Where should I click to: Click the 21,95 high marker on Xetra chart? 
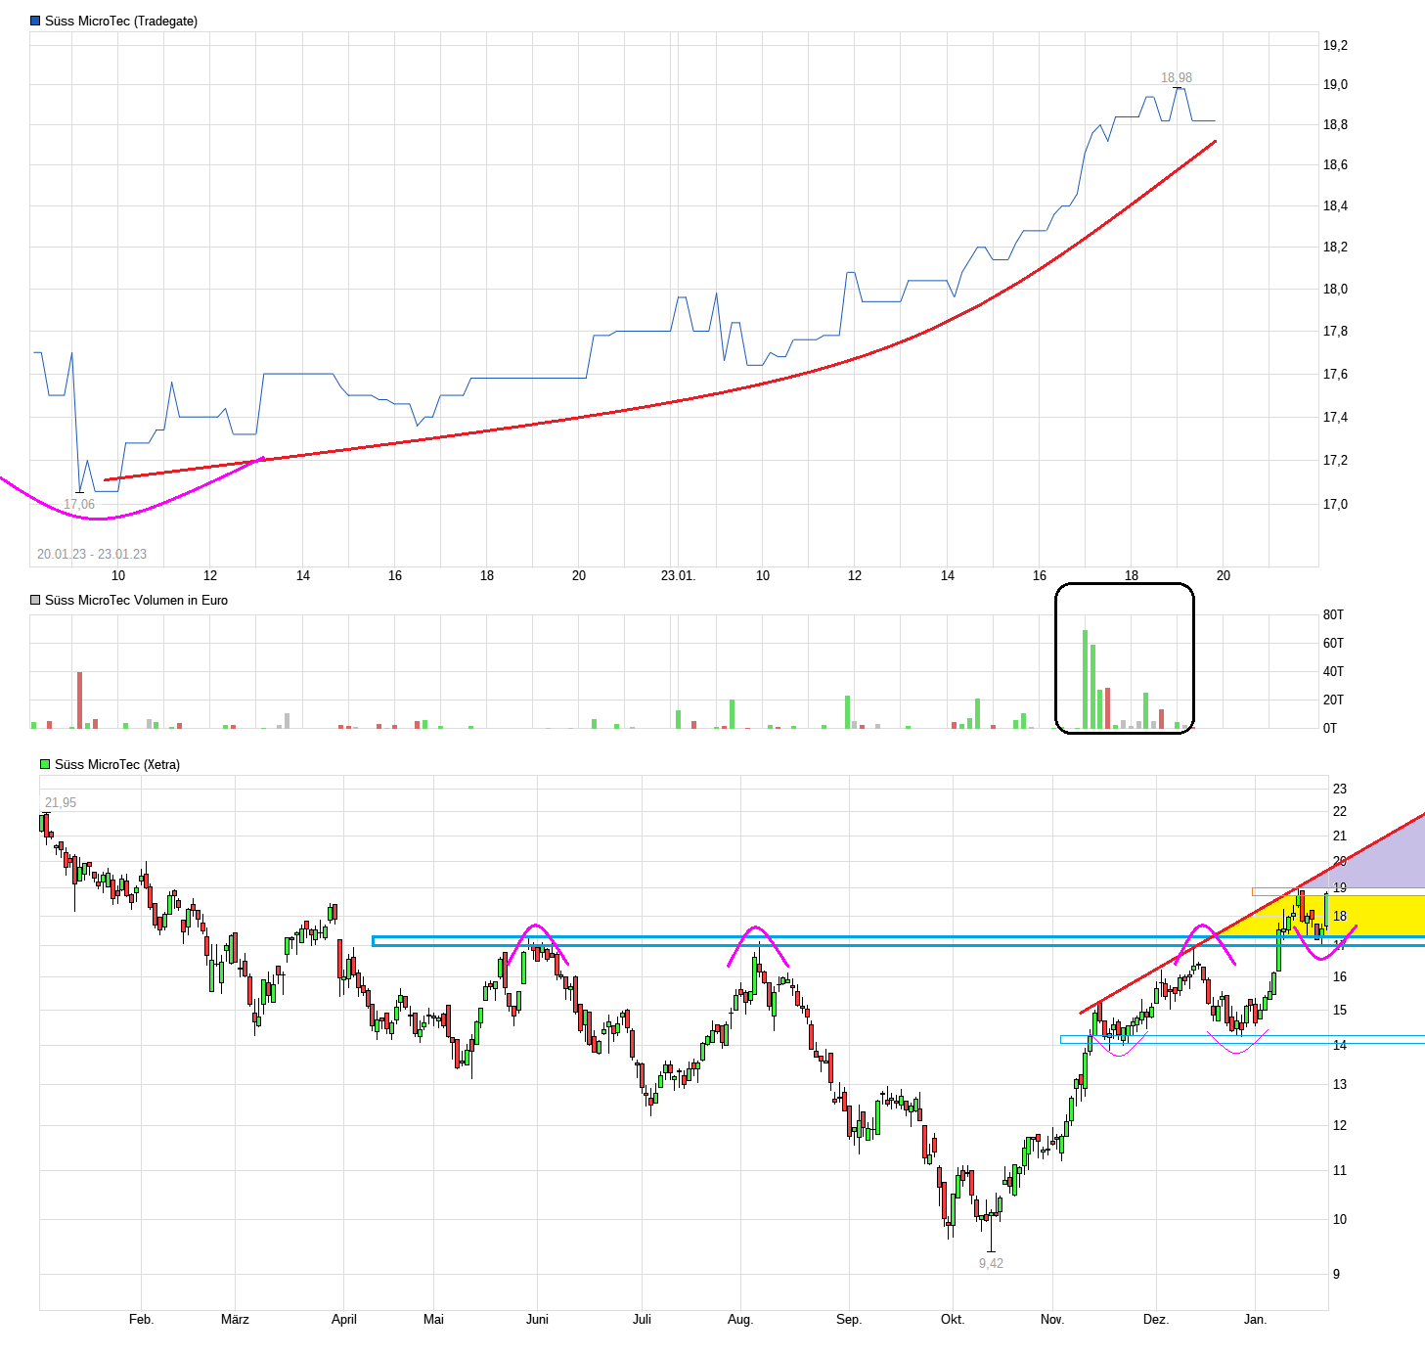60,802
